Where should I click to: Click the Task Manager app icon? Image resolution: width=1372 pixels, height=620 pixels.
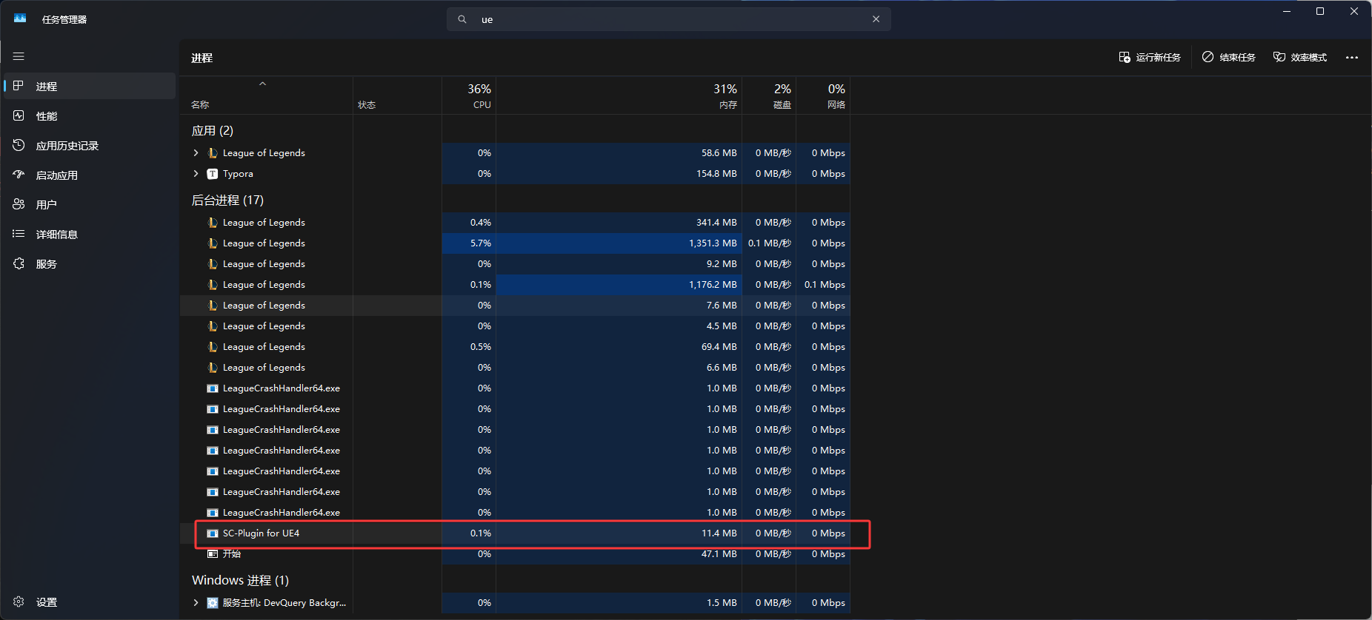[x=20, y=18]
